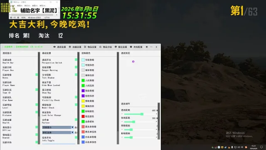Viewport: 266px width, 150px height.
Task: Click the minus button of 信息距离 slider
Action: 122,122
